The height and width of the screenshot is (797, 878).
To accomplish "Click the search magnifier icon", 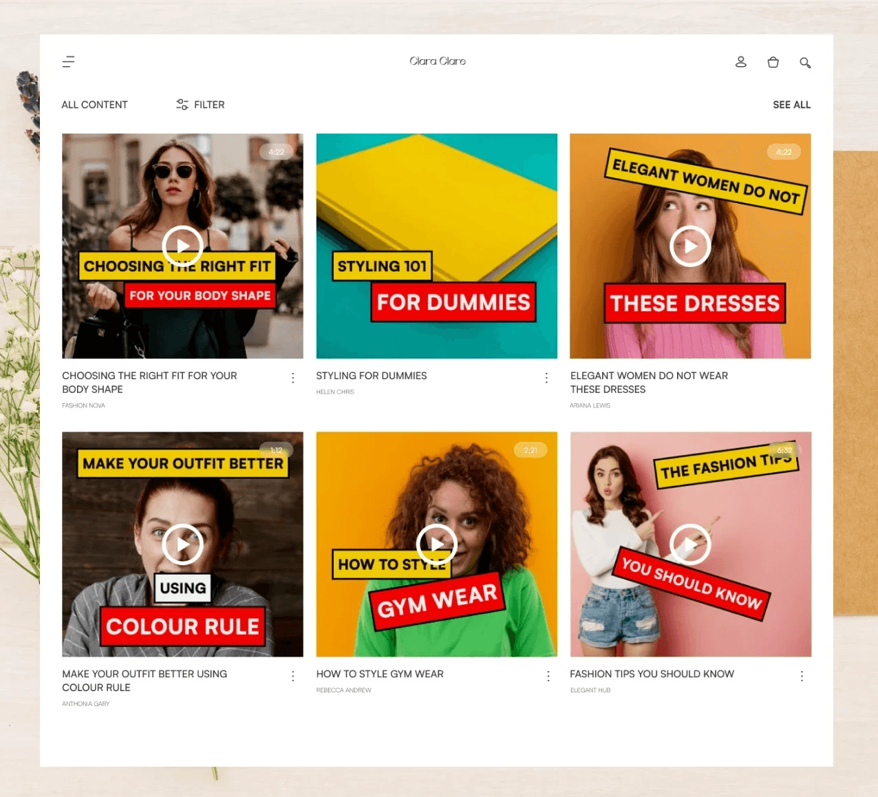I will (805, 63).
